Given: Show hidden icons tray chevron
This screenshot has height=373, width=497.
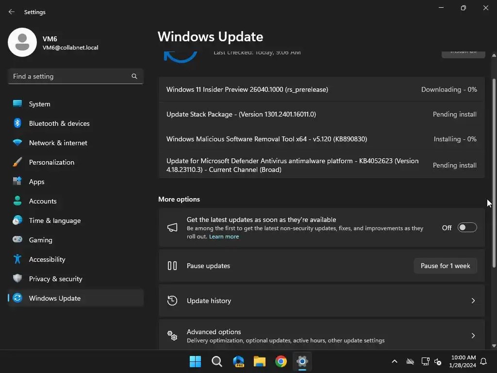Looking at the screenshot, I should click(395, 361).
